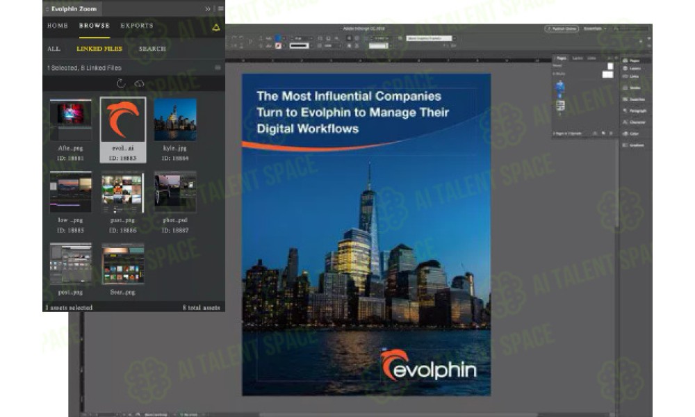Screen dimensions: 695x417
Task: Click the delete page trash icon in Pages panel
Action: (x=611, y=133)
